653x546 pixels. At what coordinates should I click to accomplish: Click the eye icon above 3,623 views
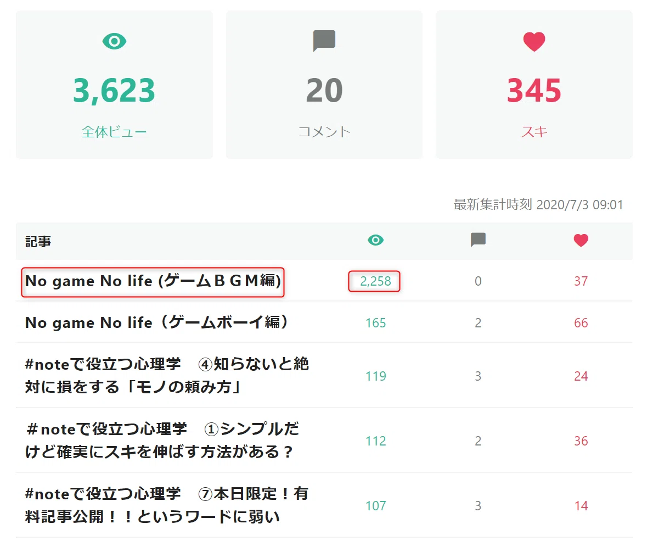point(114,41)
